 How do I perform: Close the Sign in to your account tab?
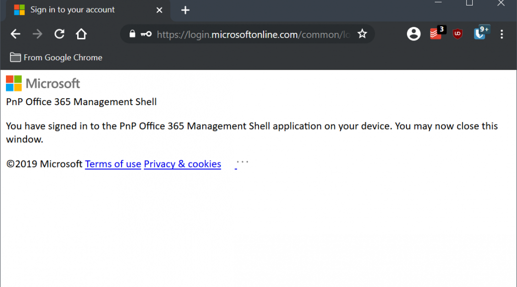pos(159,10)
